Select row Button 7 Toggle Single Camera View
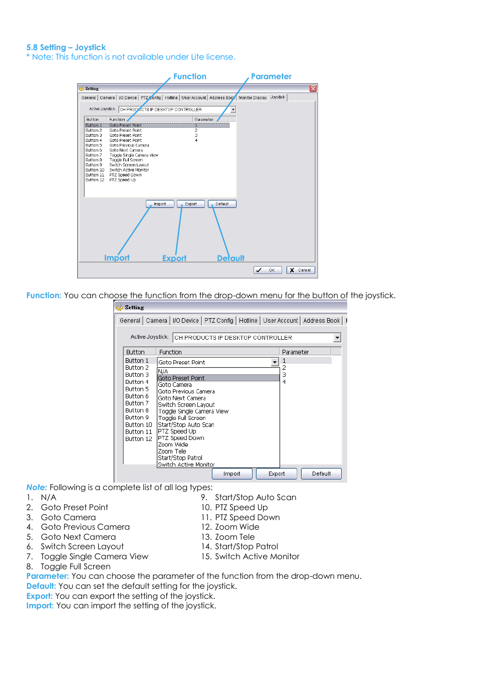 point(157,155)
